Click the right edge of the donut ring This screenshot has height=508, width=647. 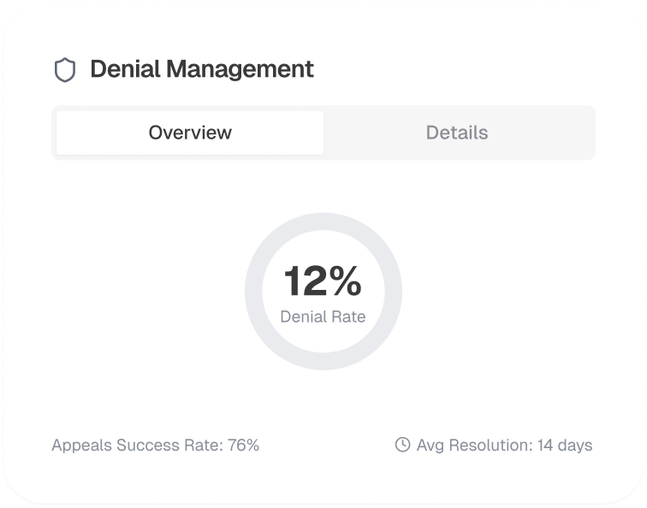point(394,292)
